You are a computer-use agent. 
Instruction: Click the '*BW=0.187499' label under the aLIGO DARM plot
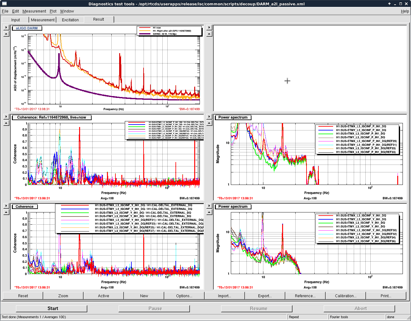click(189, 109)
